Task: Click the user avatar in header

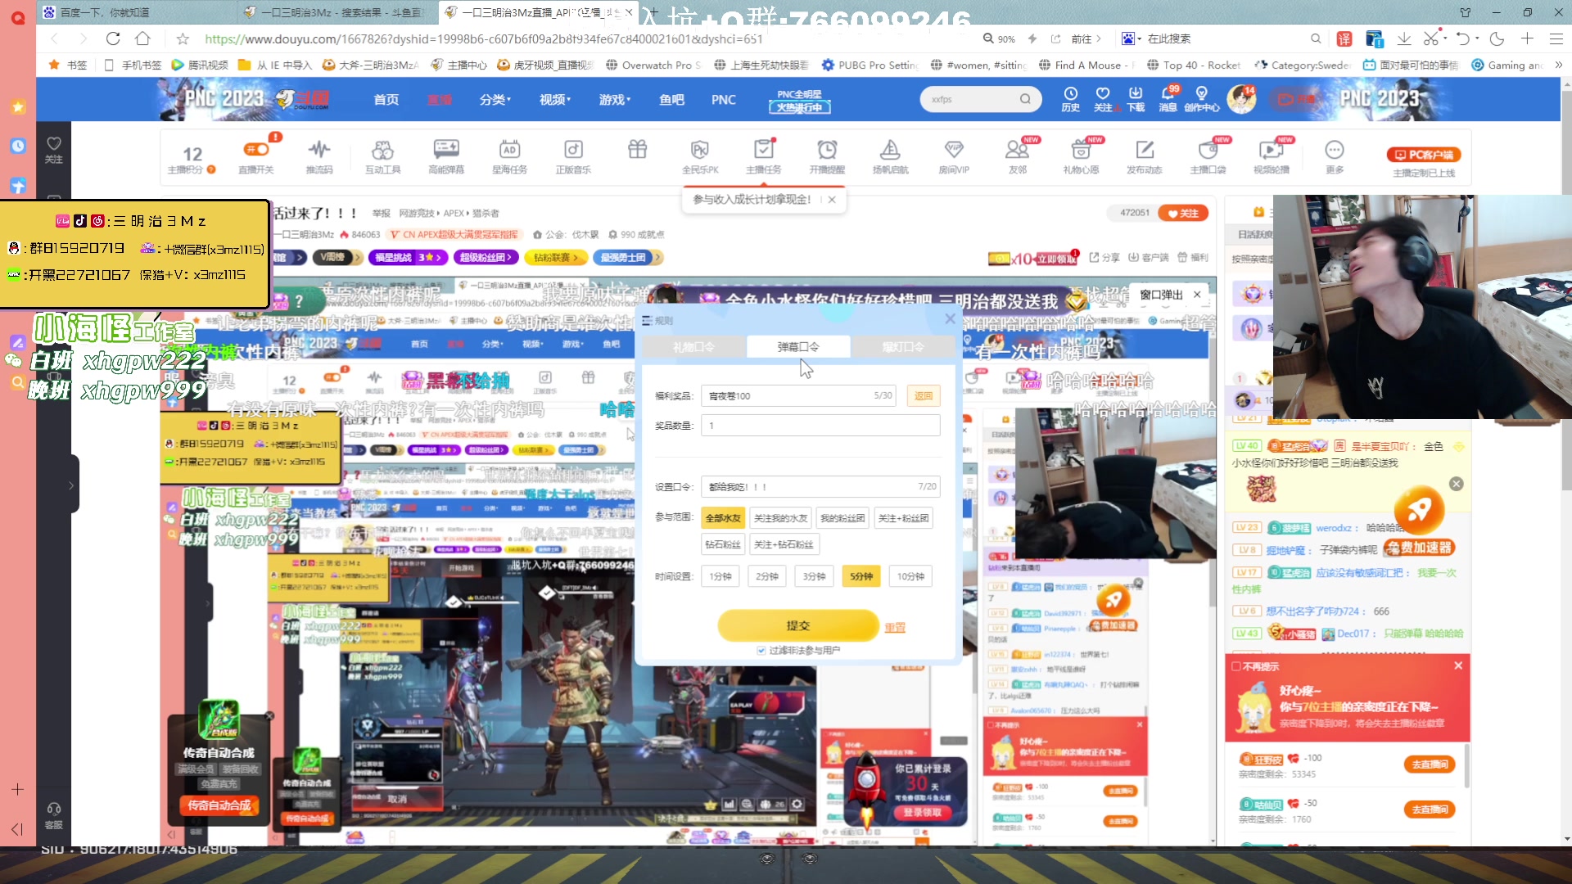Action: (1241, 99)
